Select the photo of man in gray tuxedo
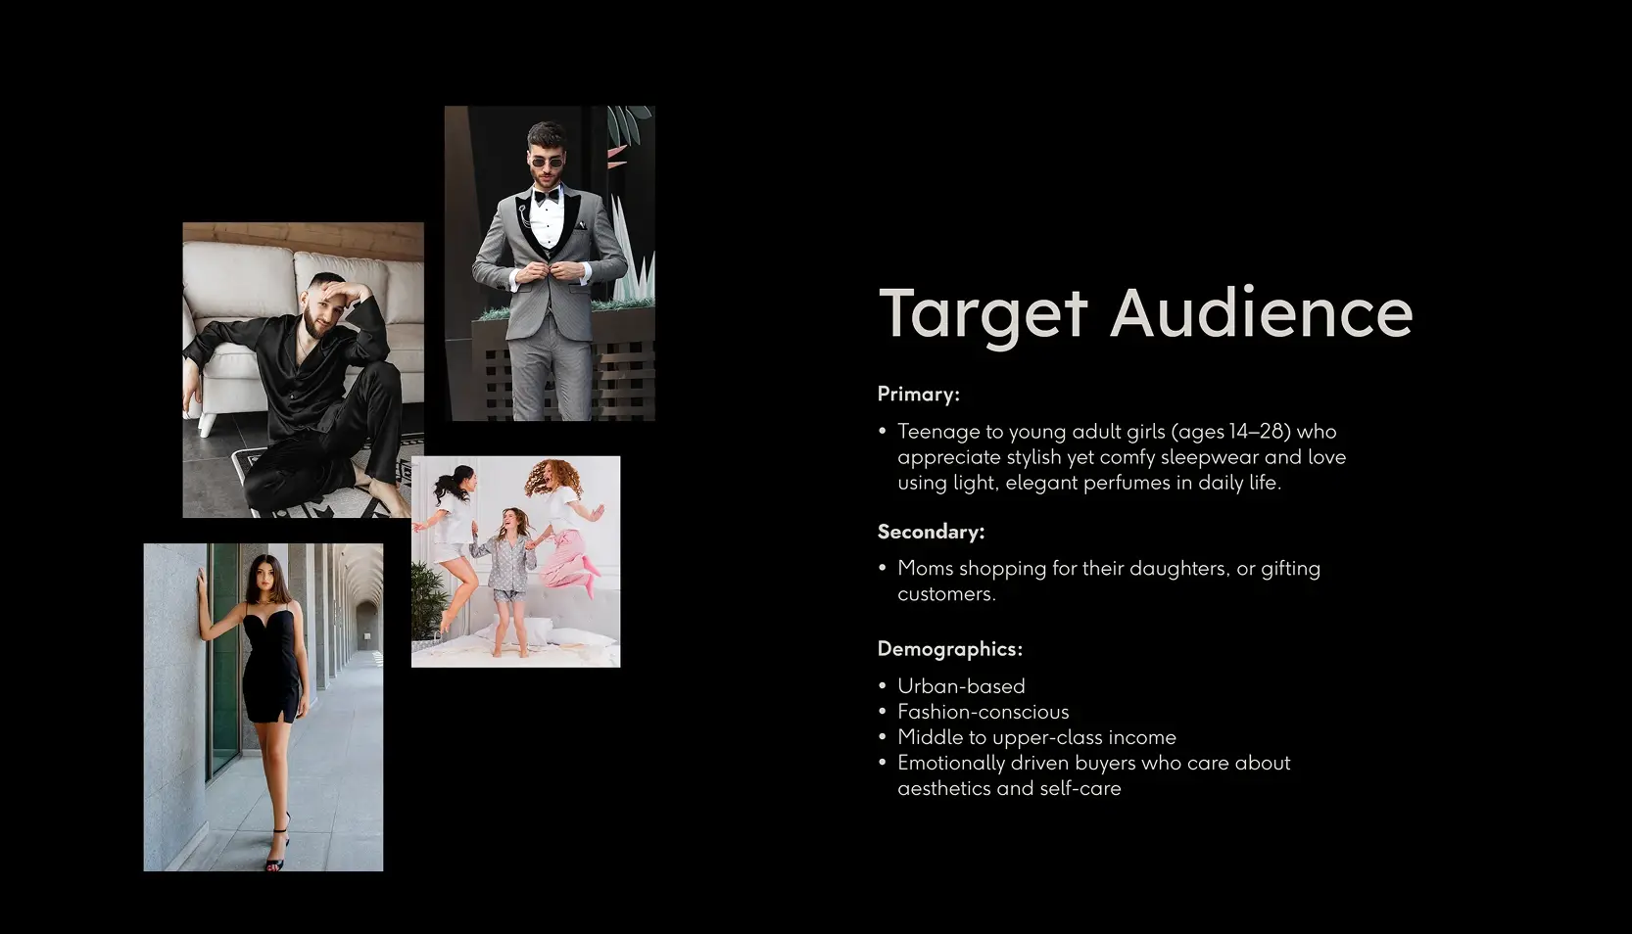Viewport: 1632px width, 934px height. click(x=550, y=263)
